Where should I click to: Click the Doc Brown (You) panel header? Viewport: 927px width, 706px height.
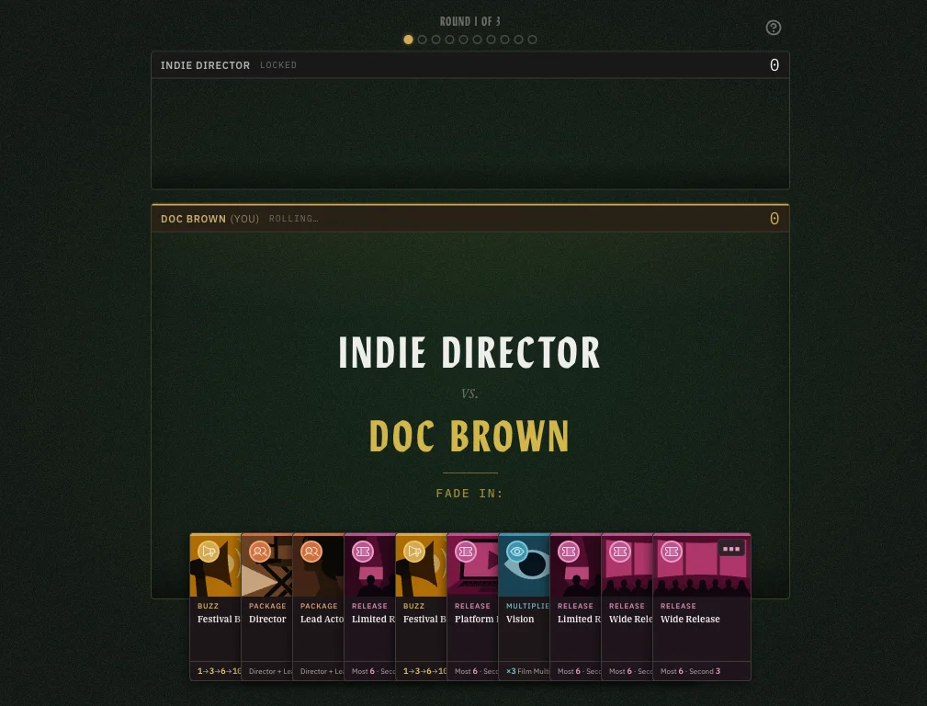coord(470,219)
